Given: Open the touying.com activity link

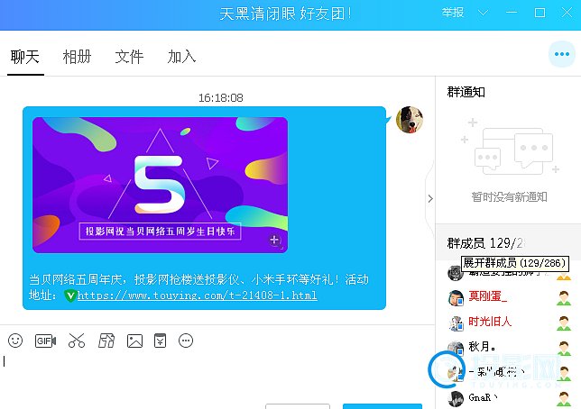Looking at the screenshot, I should pyautogui.click(x=197, y=295).
